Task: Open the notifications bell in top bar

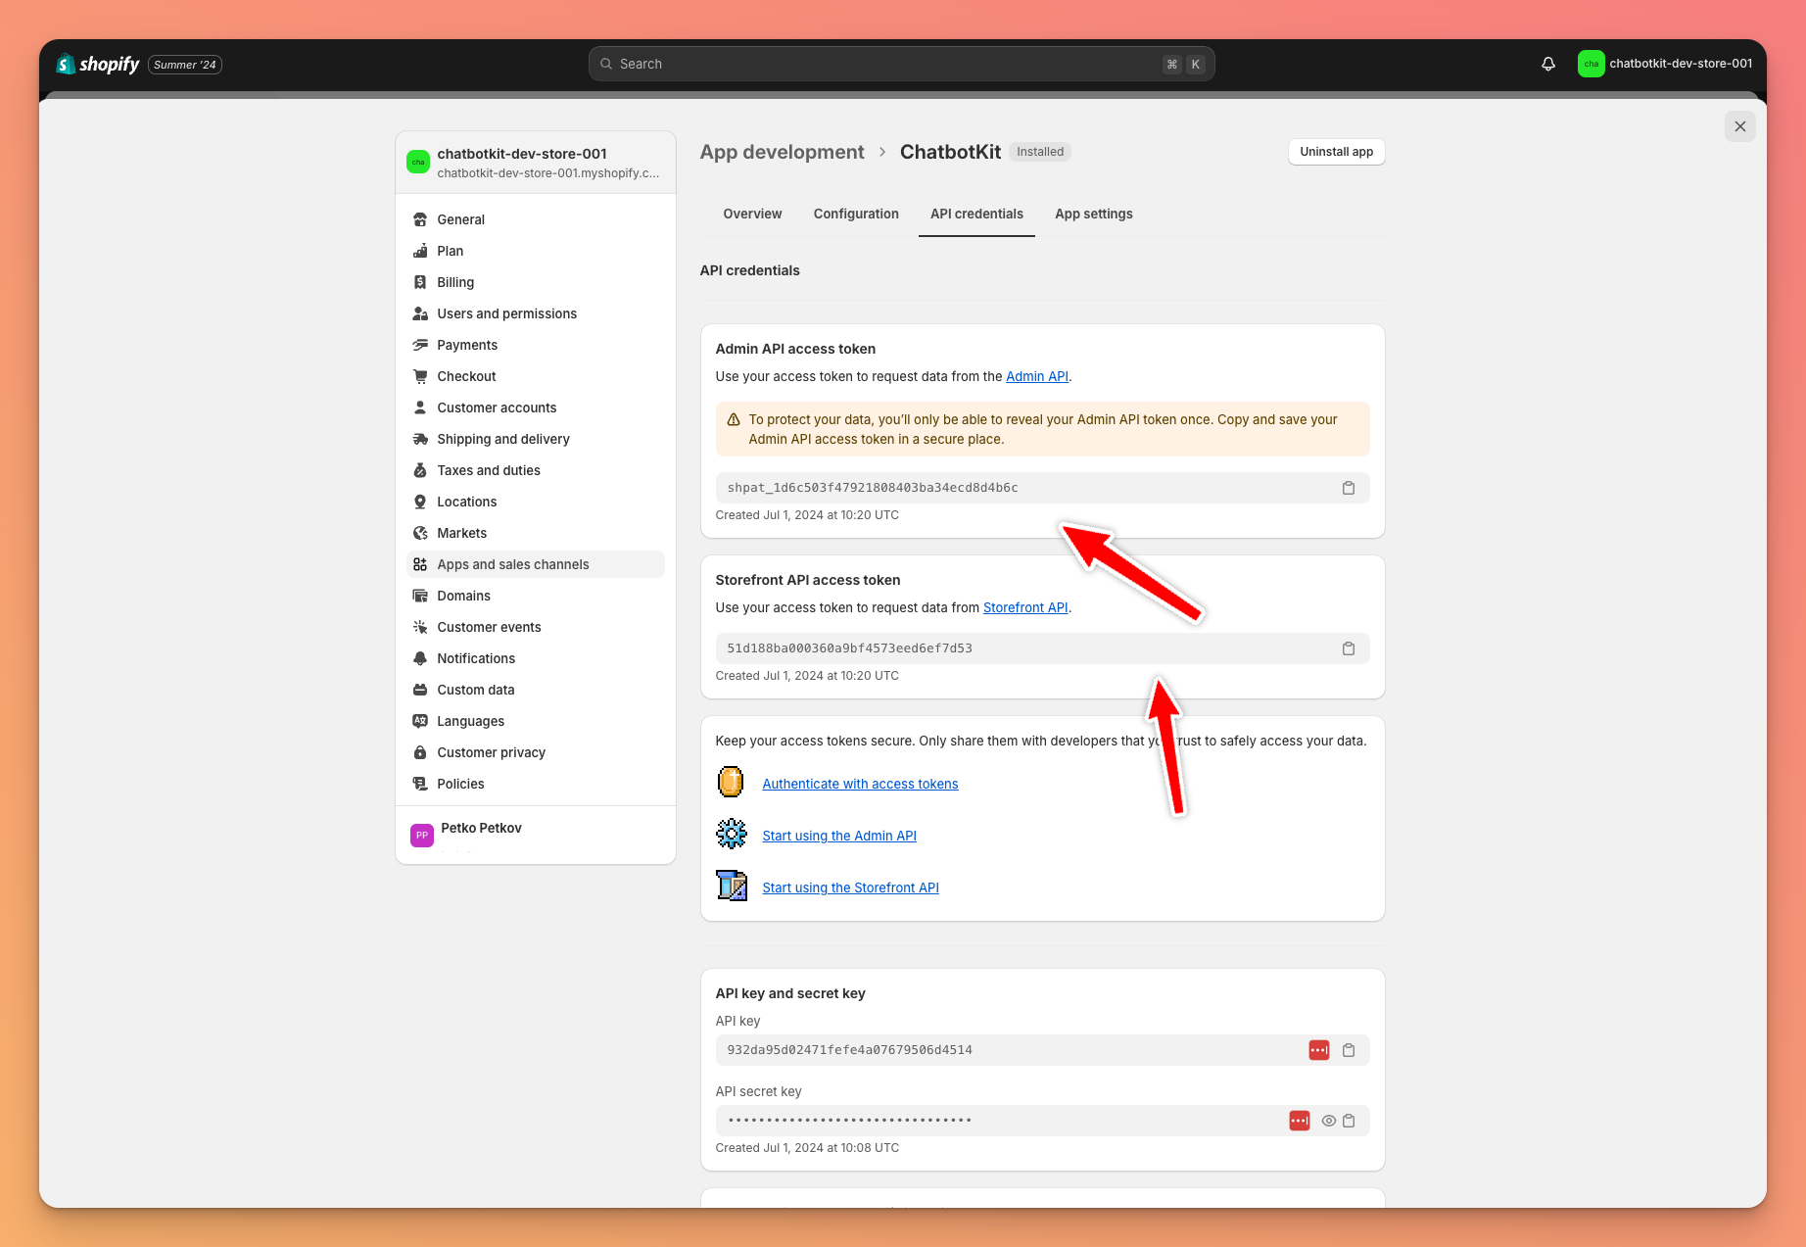Action: pyautogui.click(x=1548, y=64)
